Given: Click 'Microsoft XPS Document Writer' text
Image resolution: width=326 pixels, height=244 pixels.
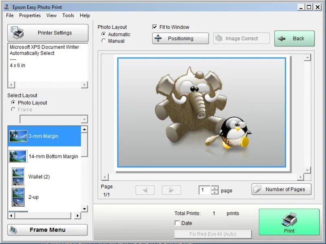Looking at the screenshot, I should 44,47.
